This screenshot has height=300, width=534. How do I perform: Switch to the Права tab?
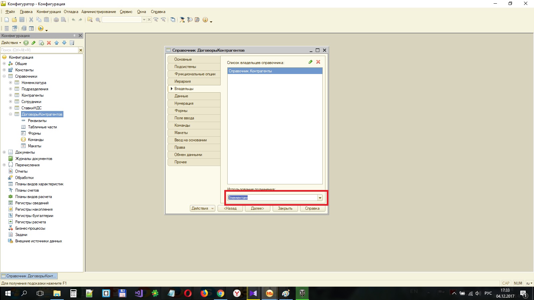click(x=194, y=147)
